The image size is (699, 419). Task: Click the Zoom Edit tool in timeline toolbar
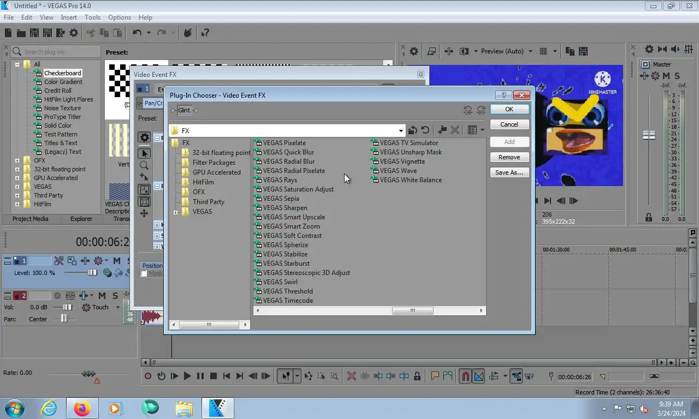(x=334, y=376)
